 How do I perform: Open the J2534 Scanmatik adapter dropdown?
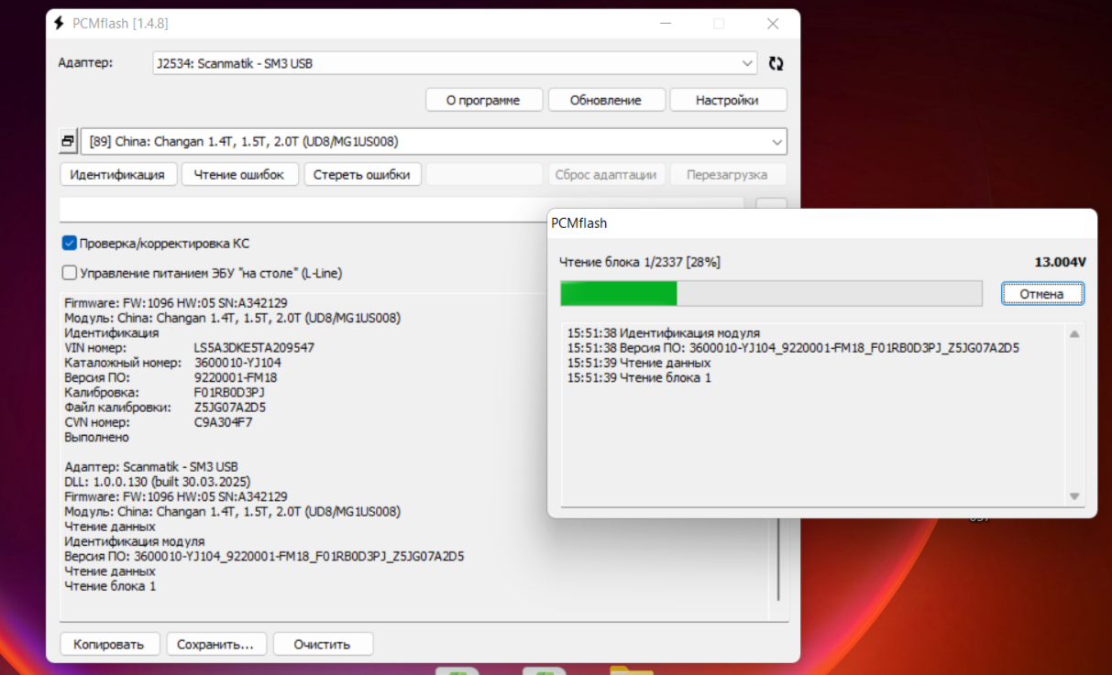coord(456,63)
